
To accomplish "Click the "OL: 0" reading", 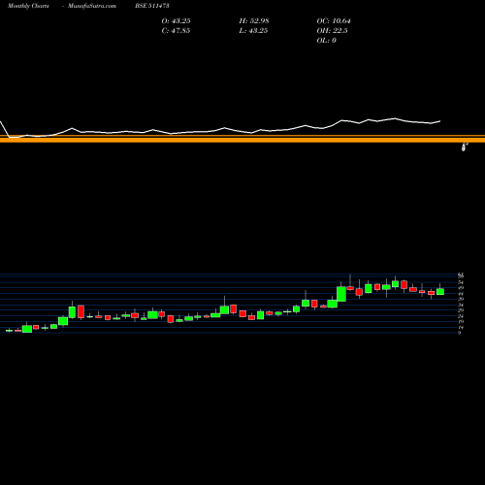I will click(326, 41).
